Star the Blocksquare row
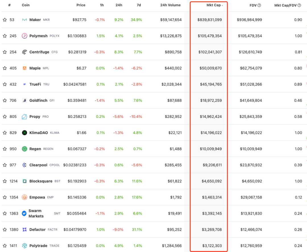Viewport: 307px width, 252px height. pos(5,181)
